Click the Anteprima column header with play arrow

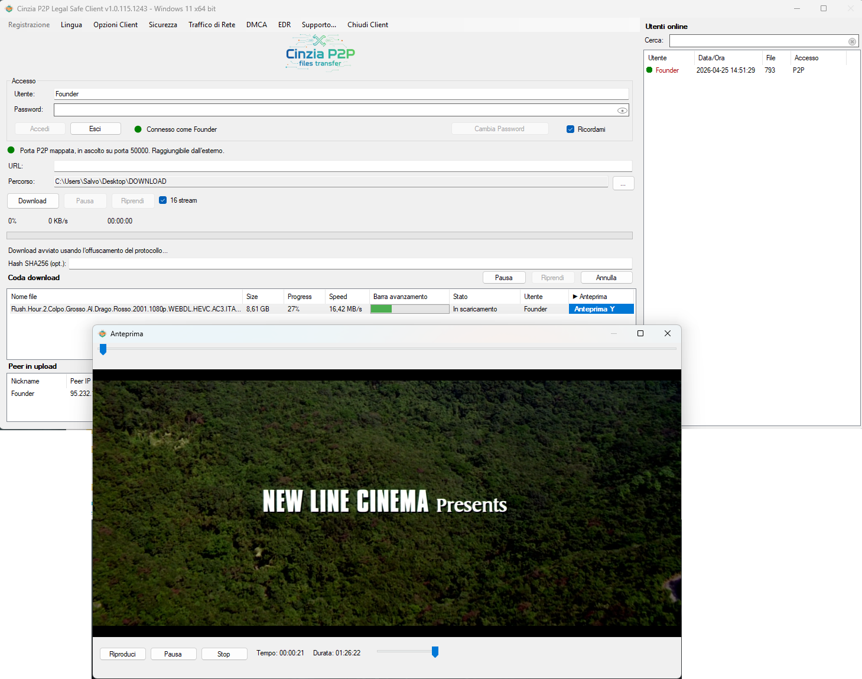click(601, 297)
